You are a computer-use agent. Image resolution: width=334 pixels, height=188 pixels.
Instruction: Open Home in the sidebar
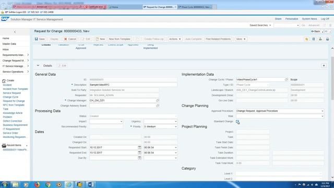6,38
